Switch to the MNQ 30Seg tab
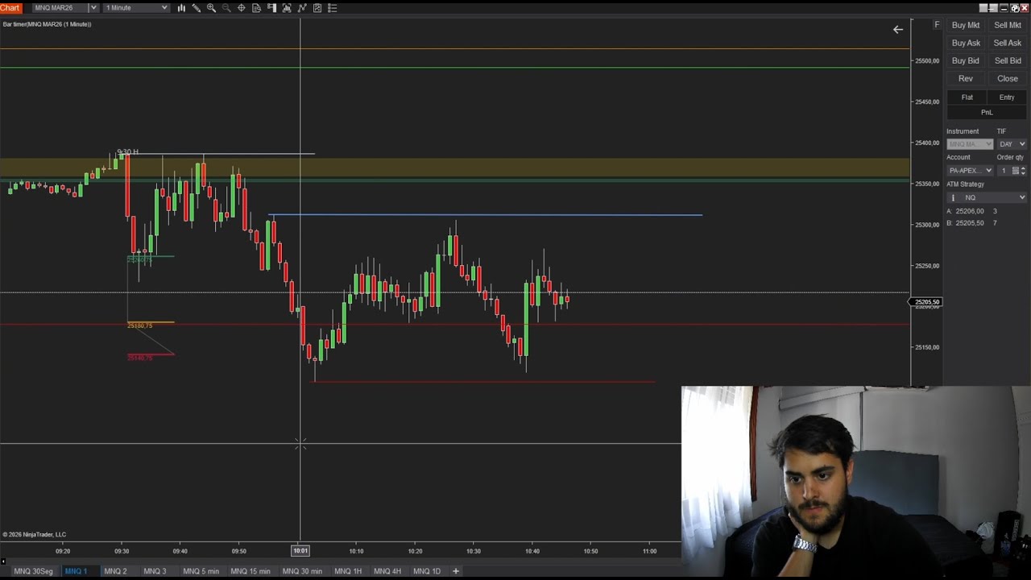Image resolution: width=1031 pixels, height=580 pixels. 33,571
